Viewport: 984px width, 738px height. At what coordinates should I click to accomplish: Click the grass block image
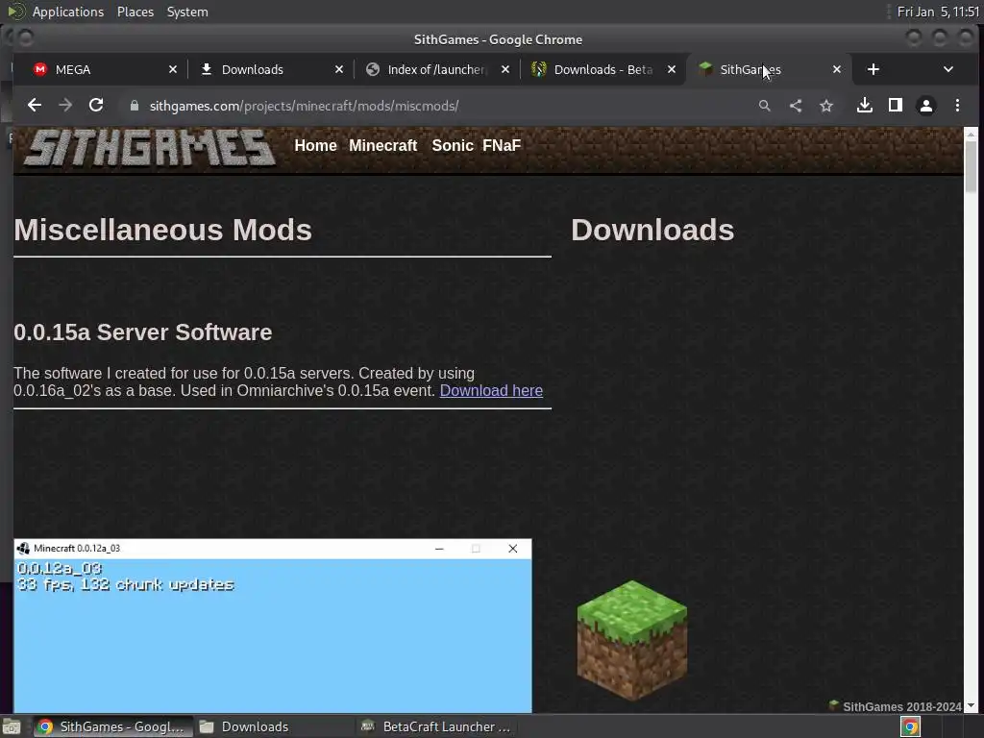point(632,640)
